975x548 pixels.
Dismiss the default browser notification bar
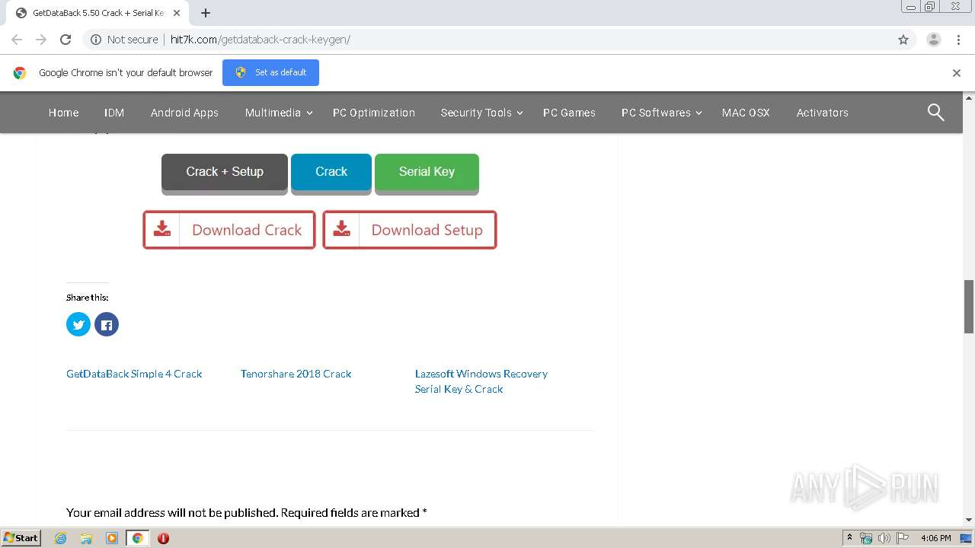pos(956,73)
